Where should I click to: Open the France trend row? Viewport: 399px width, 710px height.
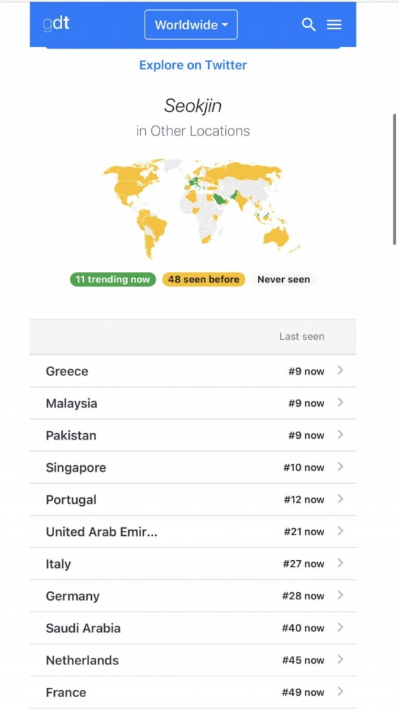[193, 692]
